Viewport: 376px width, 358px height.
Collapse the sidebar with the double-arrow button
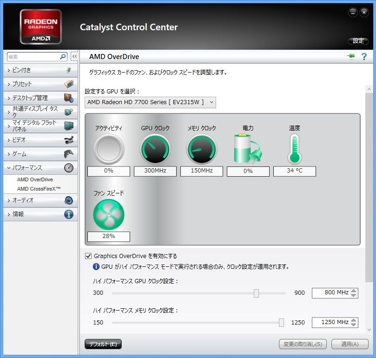(x=74, y=56)
